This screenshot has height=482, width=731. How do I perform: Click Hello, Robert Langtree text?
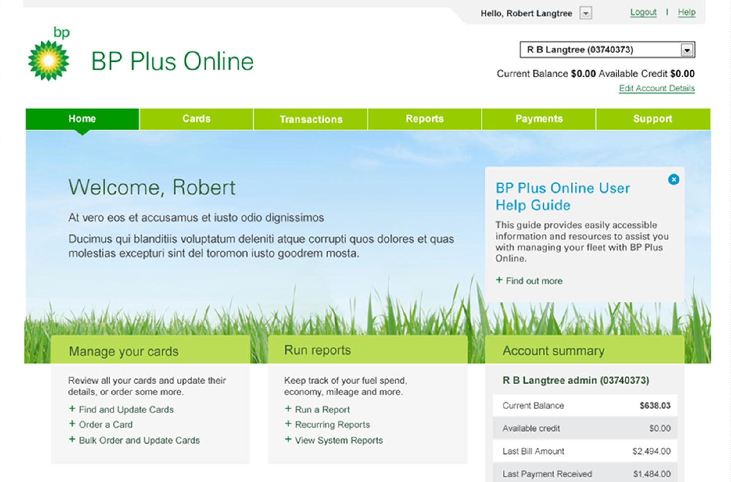coord(526,13)
